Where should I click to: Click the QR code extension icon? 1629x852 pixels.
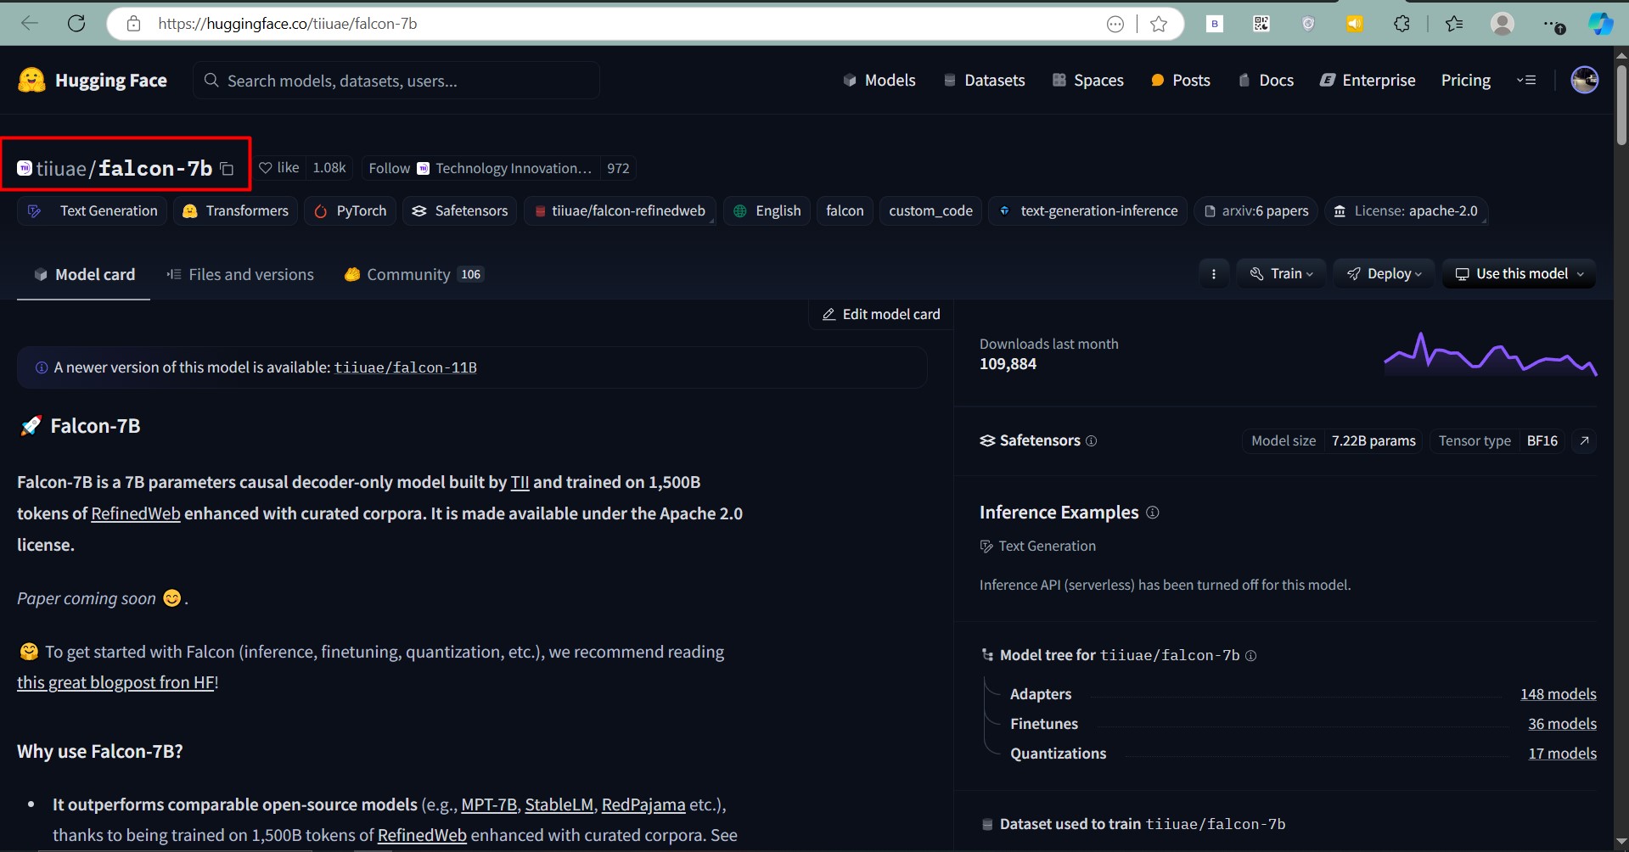(1261, 24)
